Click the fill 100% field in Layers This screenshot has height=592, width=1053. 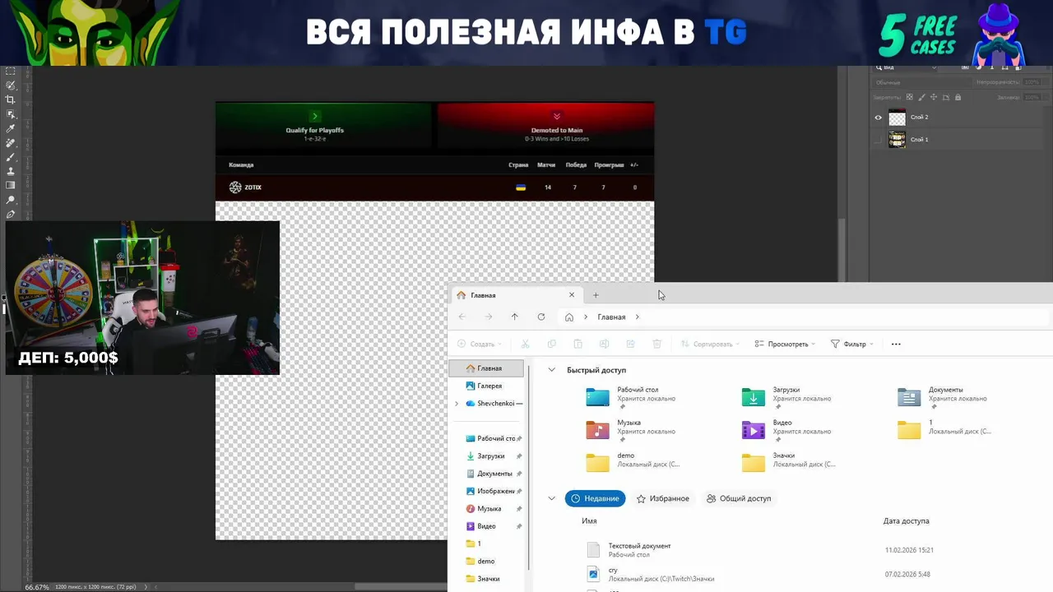pos(1032,97)
